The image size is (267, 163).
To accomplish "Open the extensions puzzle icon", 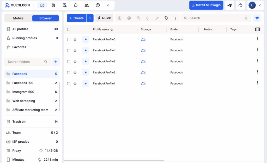I will [x=75, y=5].
